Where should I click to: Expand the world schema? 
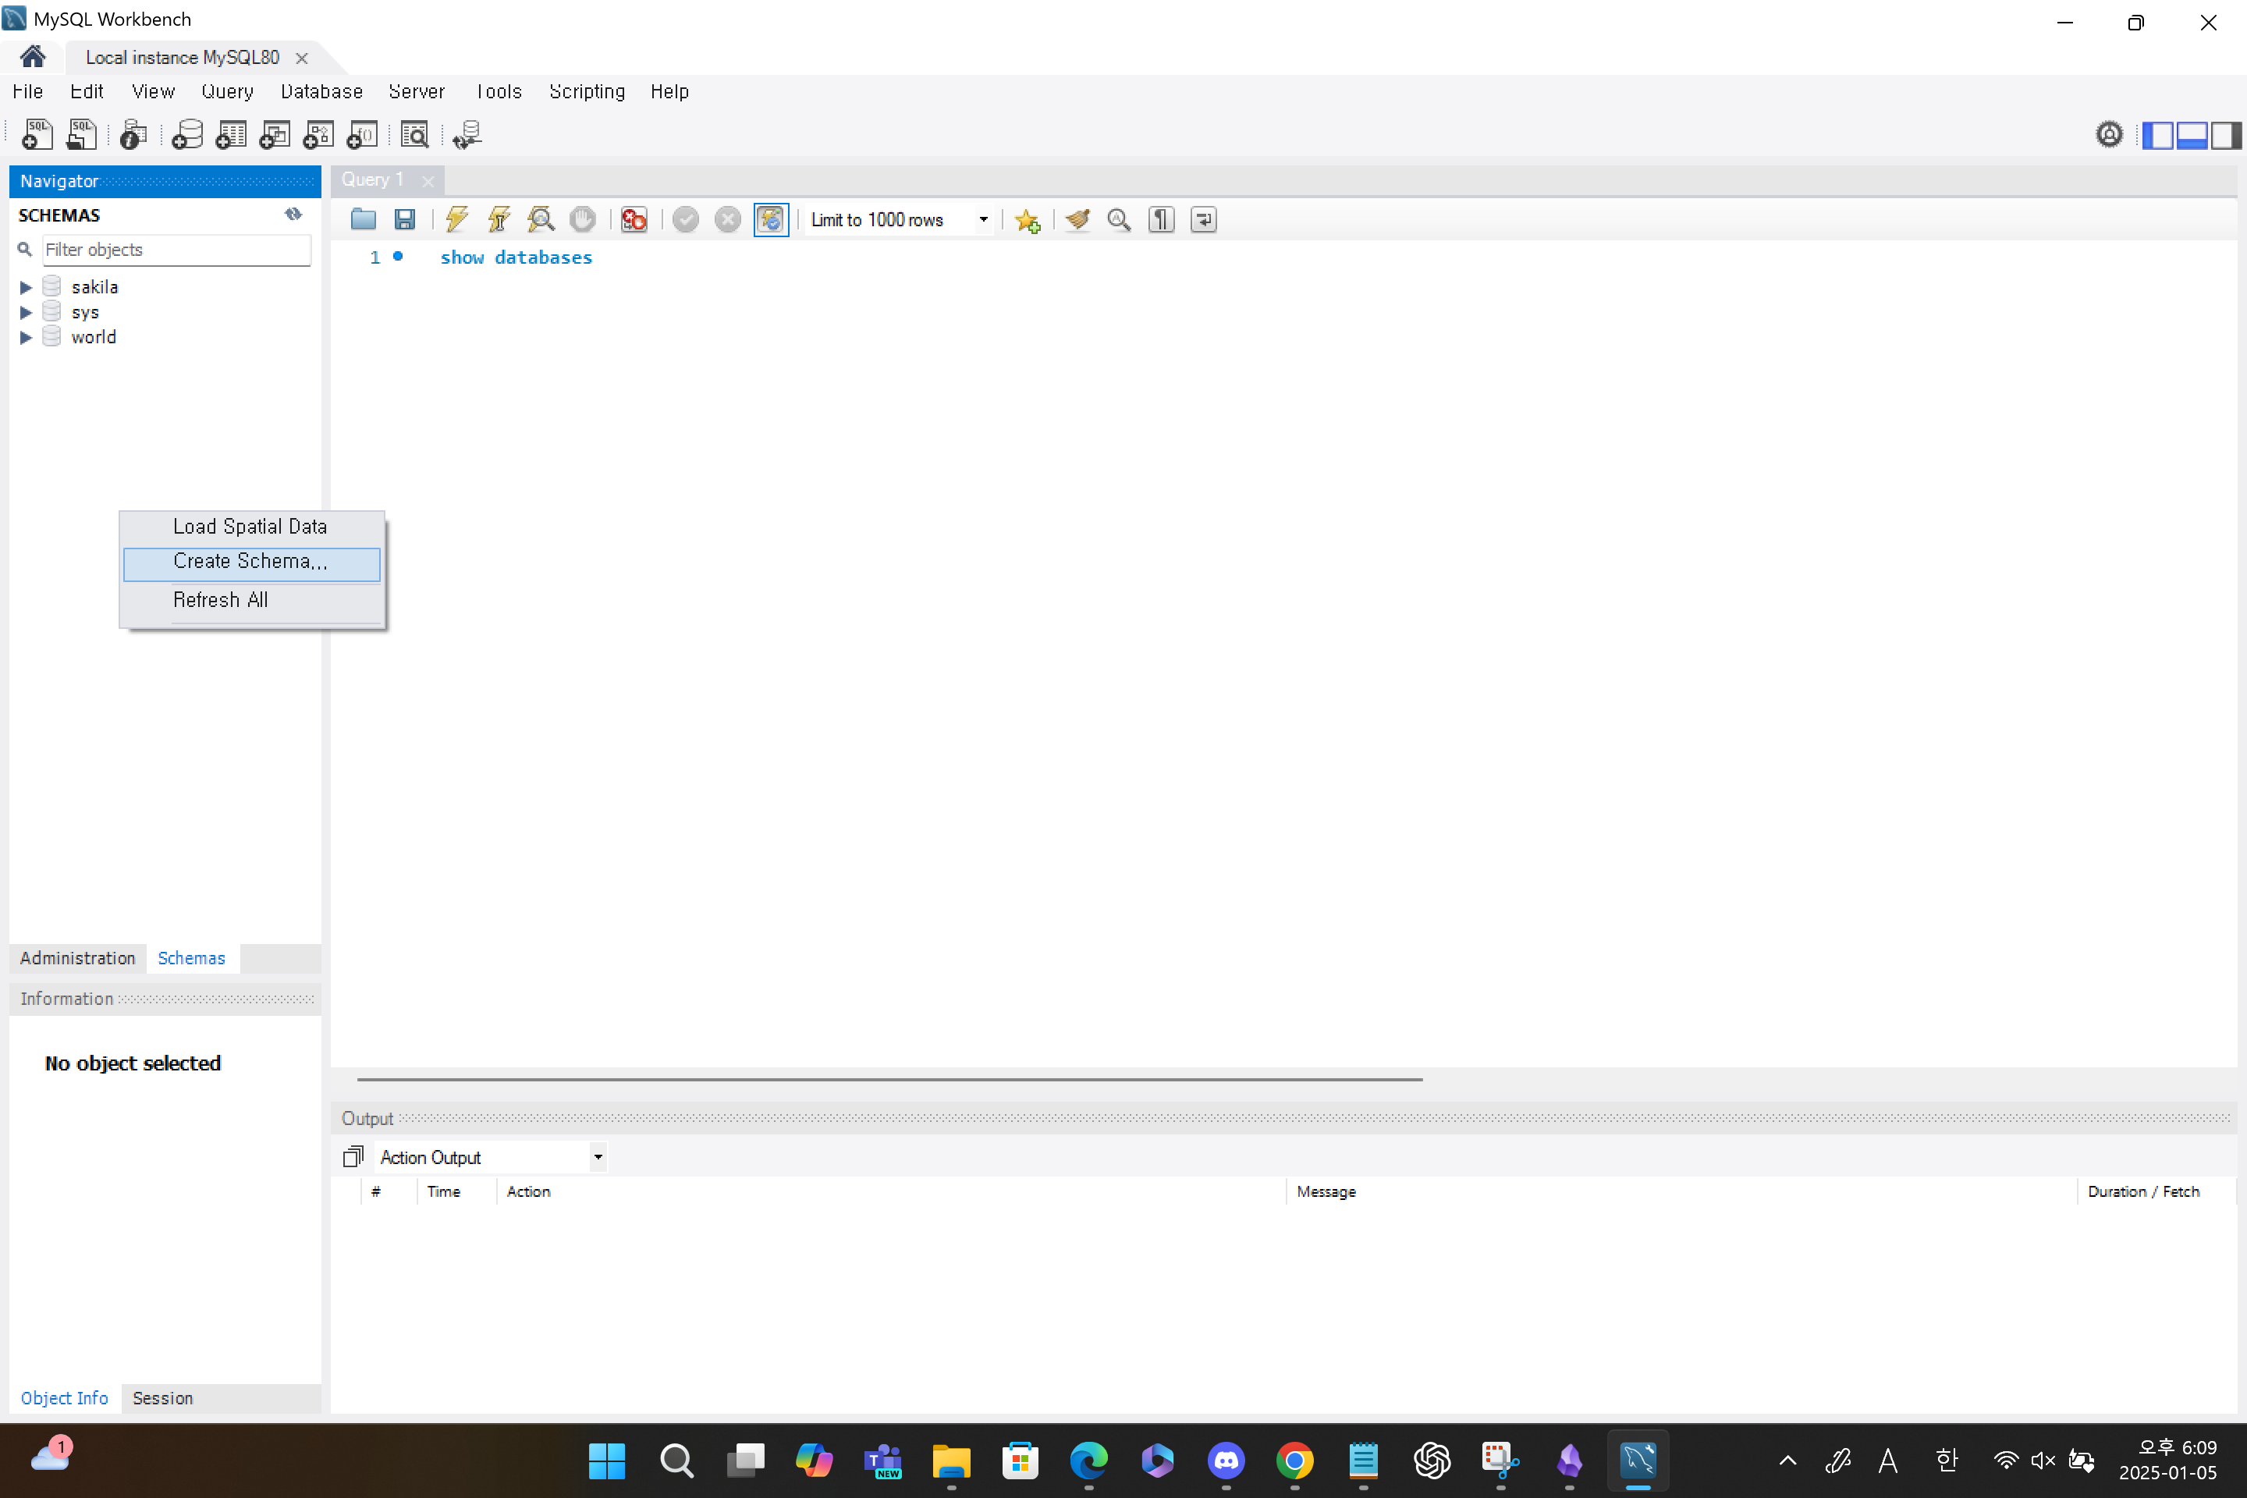click(26, 337)
